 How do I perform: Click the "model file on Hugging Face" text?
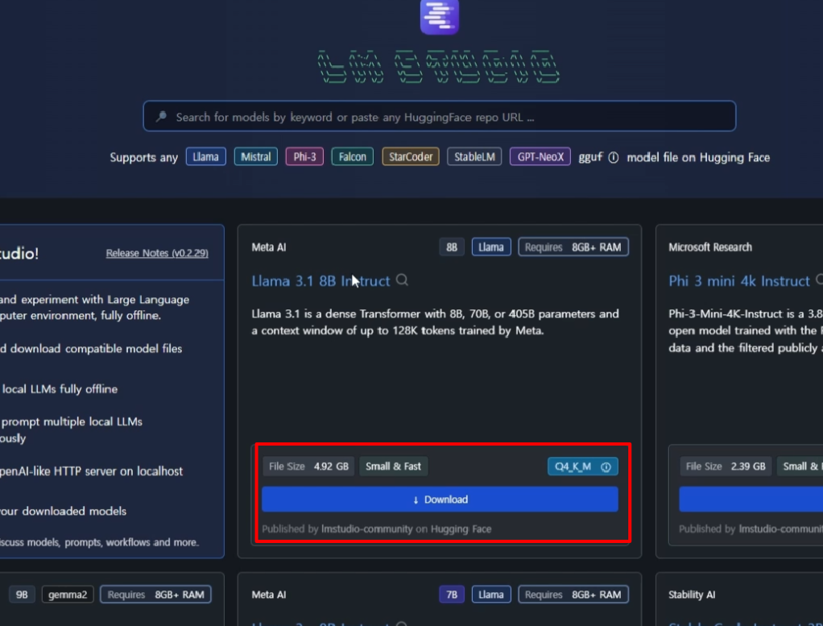(698, 158)
